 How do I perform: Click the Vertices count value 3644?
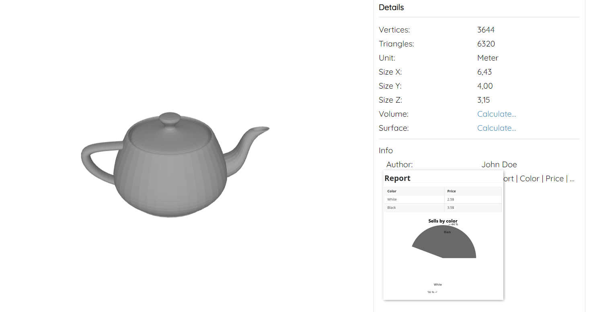pos(486,30)
